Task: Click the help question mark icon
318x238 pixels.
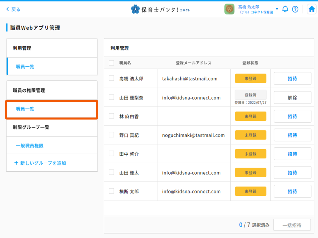Action: point(295,9)
